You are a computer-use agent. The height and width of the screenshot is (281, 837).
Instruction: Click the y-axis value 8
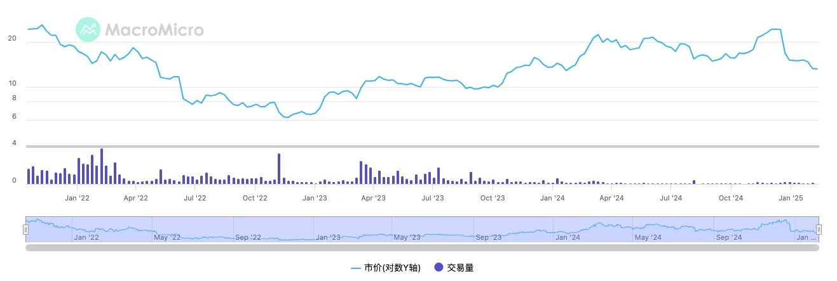click(13, 98)
